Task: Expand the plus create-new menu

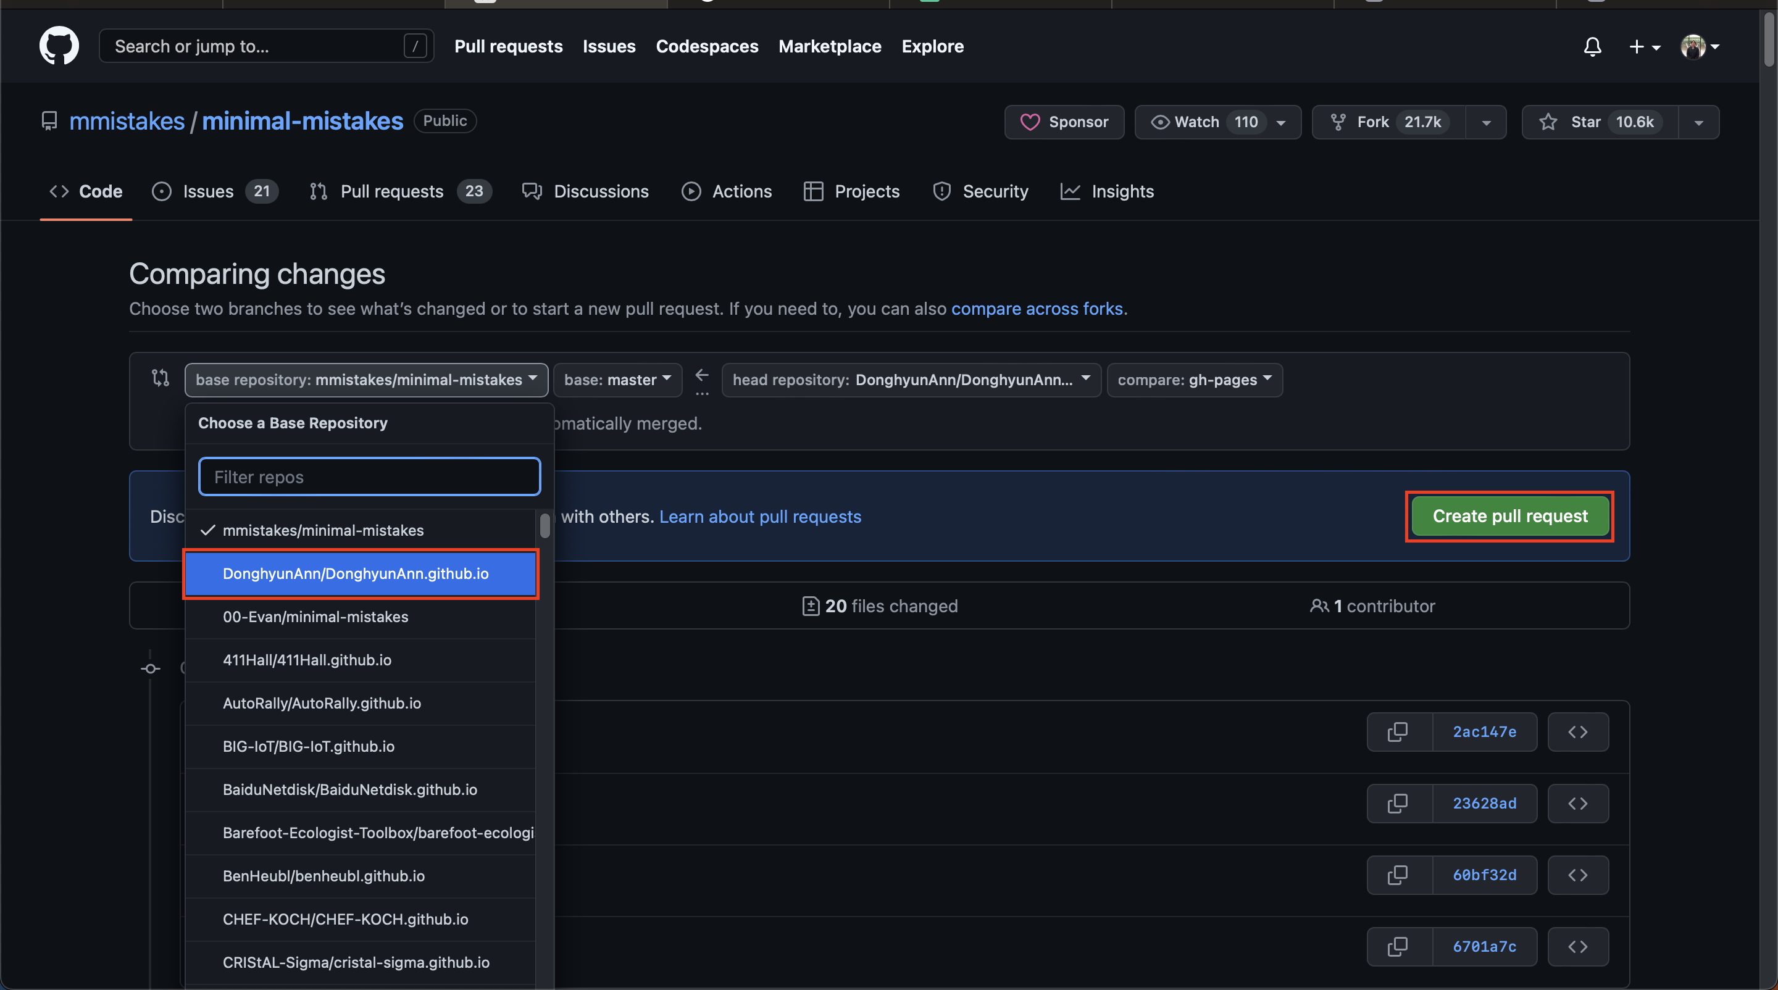Action: (x=1644, y=46)
